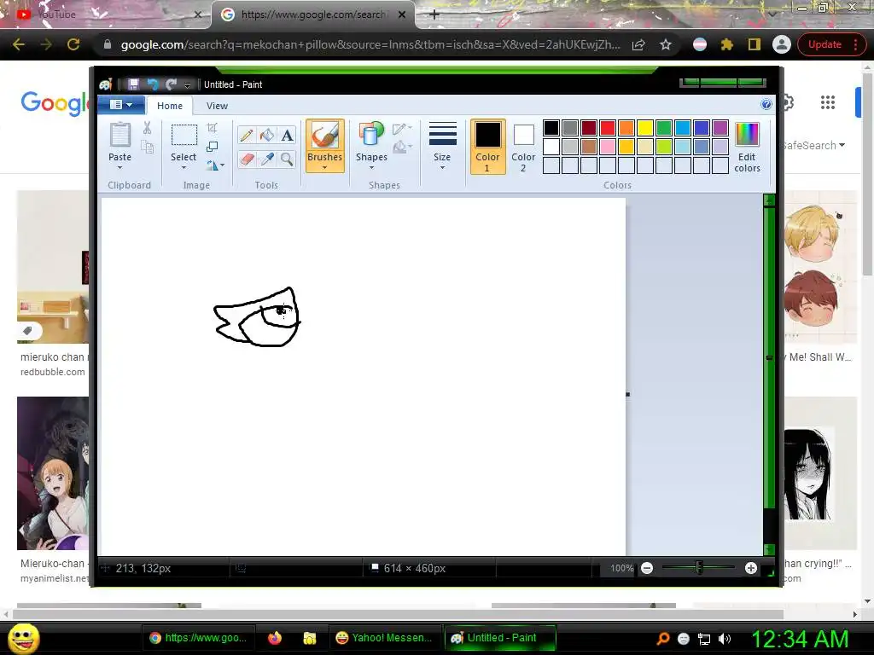
Task: Select the Pencil tool in Paint
Action: 247,136
